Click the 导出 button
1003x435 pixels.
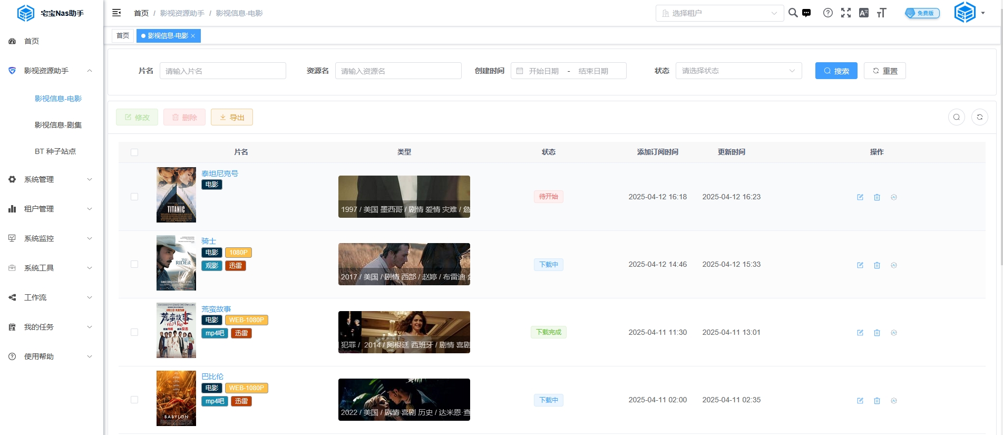[232, 117]
